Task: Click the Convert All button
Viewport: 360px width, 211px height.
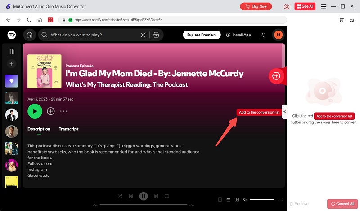Action: (342, 204)
